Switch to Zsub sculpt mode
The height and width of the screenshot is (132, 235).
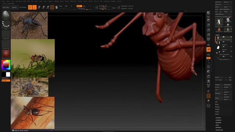coord(84,6)
